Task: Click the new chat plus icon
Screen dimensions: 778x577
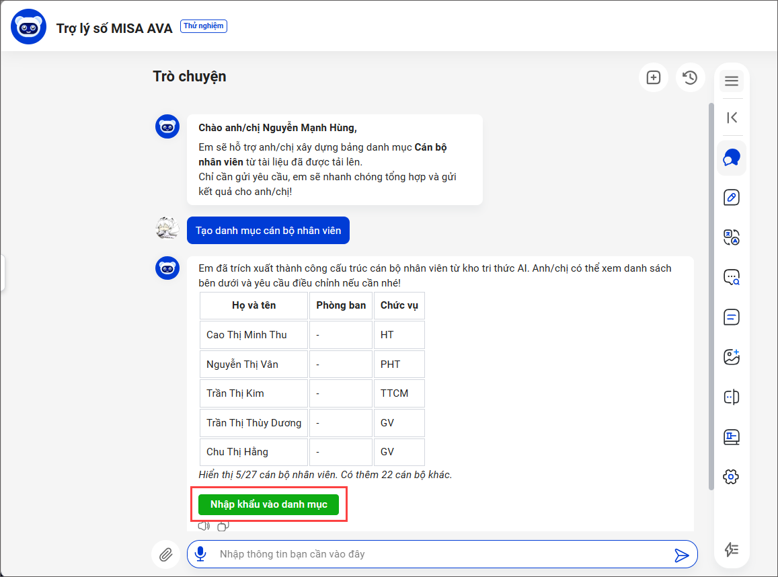Action: pos(653,77)
